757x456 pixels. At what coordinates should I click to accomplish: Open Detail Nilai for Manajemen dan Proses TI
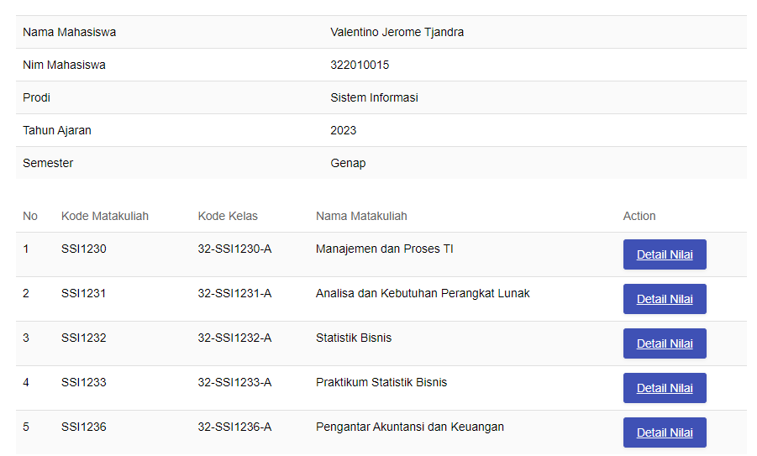pyautogui.click(x=665, y=254)
